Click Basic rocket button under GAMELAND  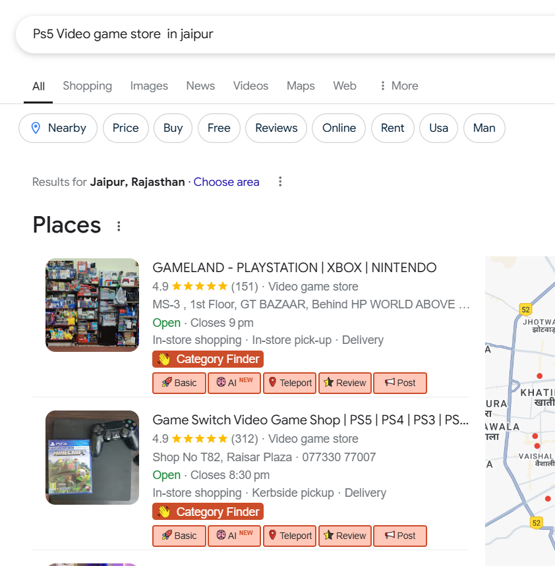179,383
